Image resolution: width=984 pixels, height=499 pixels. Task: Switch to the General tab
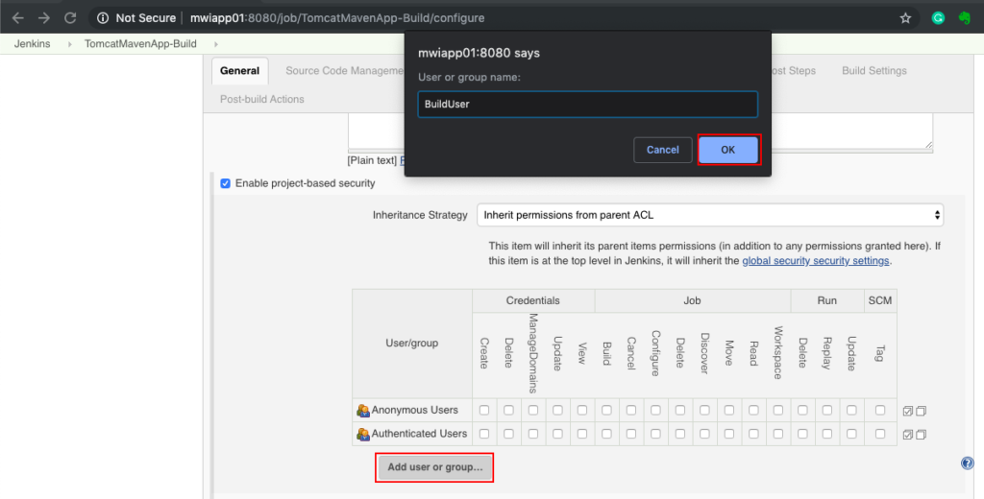click(239, 71)
